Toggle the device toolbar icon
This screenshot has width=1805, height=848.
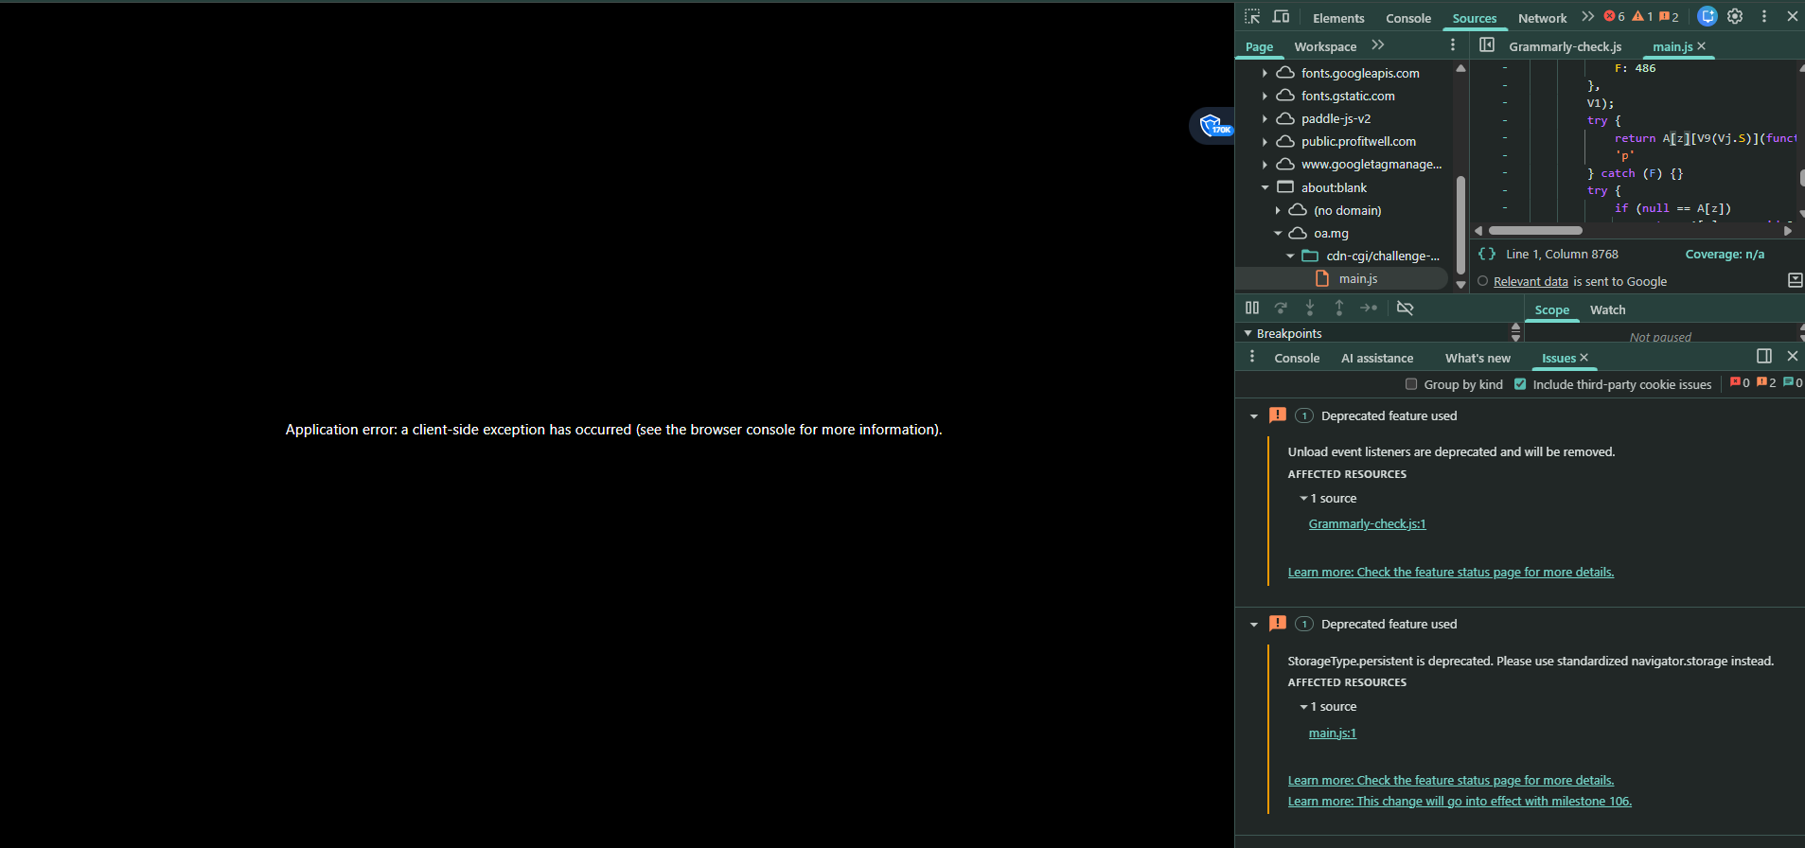click(x=1281, y=17)
